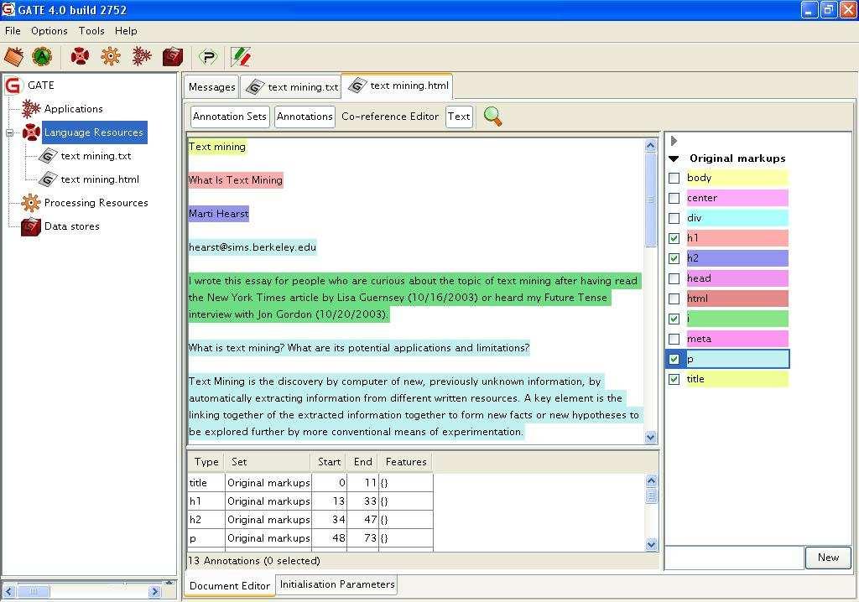Click the new language resource toolbar icon
Viewport: 859px width, 602px height.
point(80,56)
